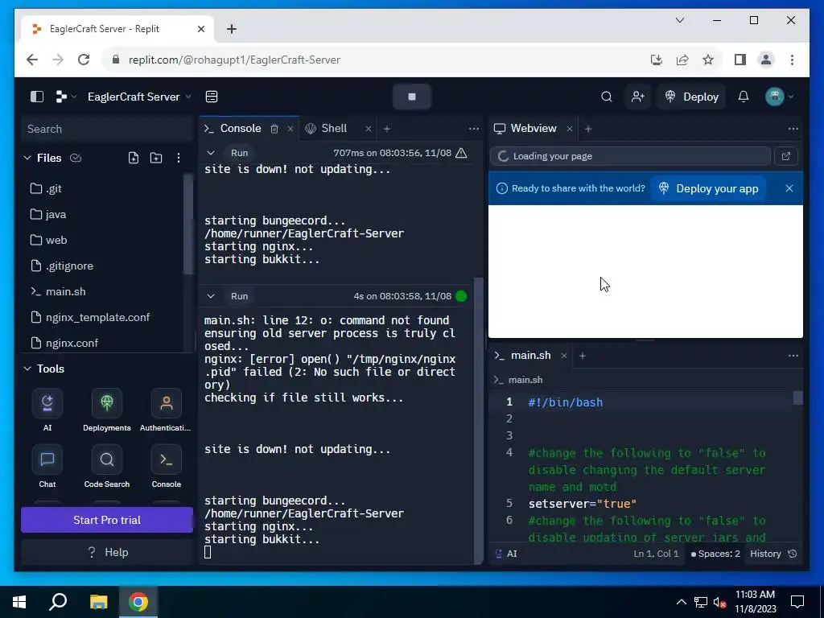This screenshot has height=618, width=824.
Task: Close the main.sh editor tab
Action: coord(564,356)
